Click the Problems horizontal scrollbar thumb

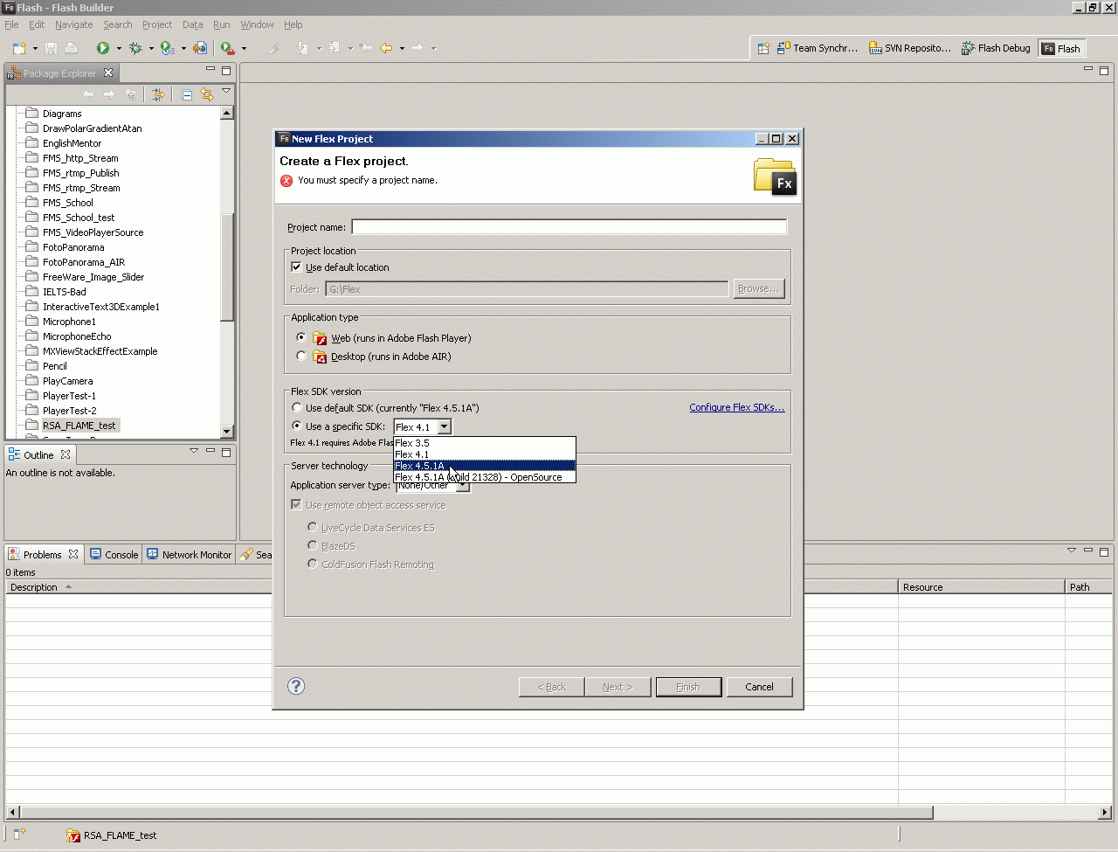click(475, 812)
